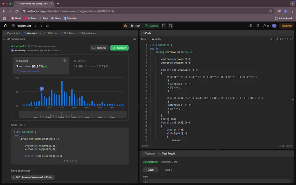The width and height of the screenshot is (296, 185).
Task: Open the Problem List panel
Action: click(x=21, y=26)
